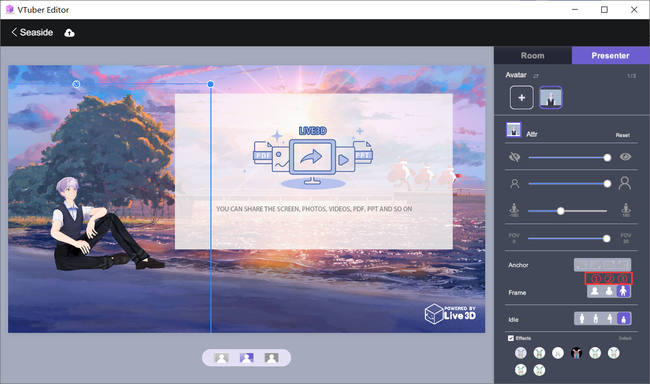Choose the bottom-left Anchor option
650x384 pixels.
(x=581, y=264)
